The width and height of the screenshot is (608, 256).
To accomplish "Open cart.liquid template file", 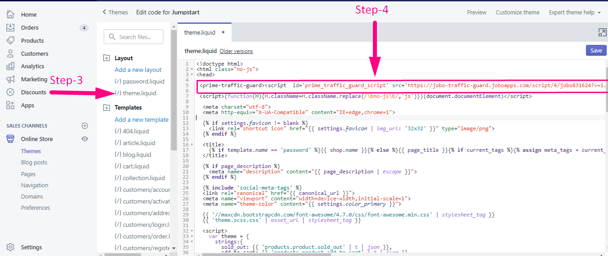I will 136,166.
